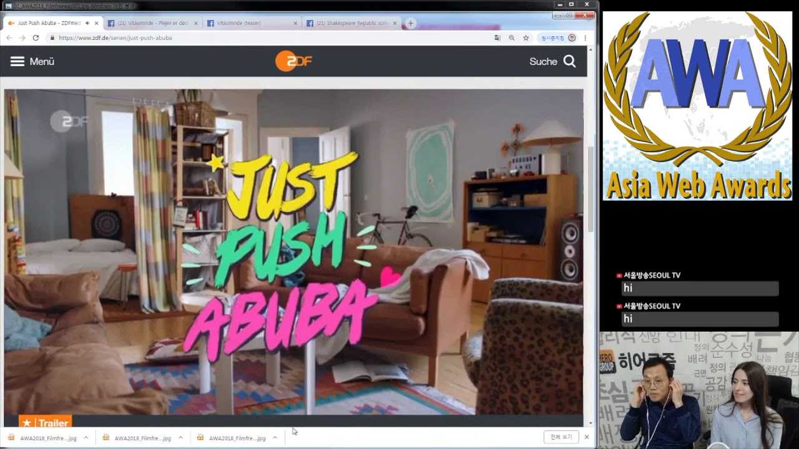Image resolution: width=799 pixels, height=449 pixels.
Task: Click the padlock site security icon
Action: tap(52, 38)
